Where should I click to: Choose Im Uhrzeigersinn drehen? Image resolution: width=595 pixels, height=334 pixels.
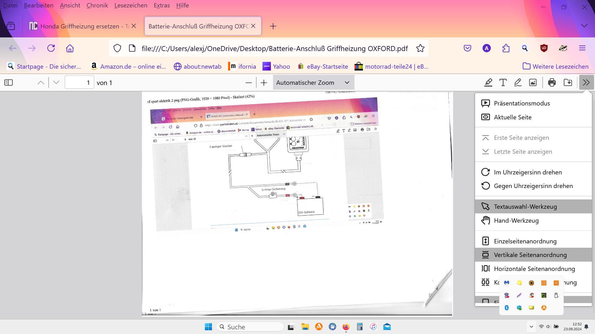[533, 172]
